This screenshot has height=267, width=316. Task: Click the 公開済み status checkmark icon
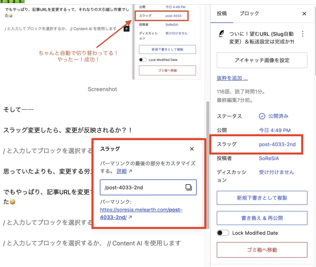(262, 116)
